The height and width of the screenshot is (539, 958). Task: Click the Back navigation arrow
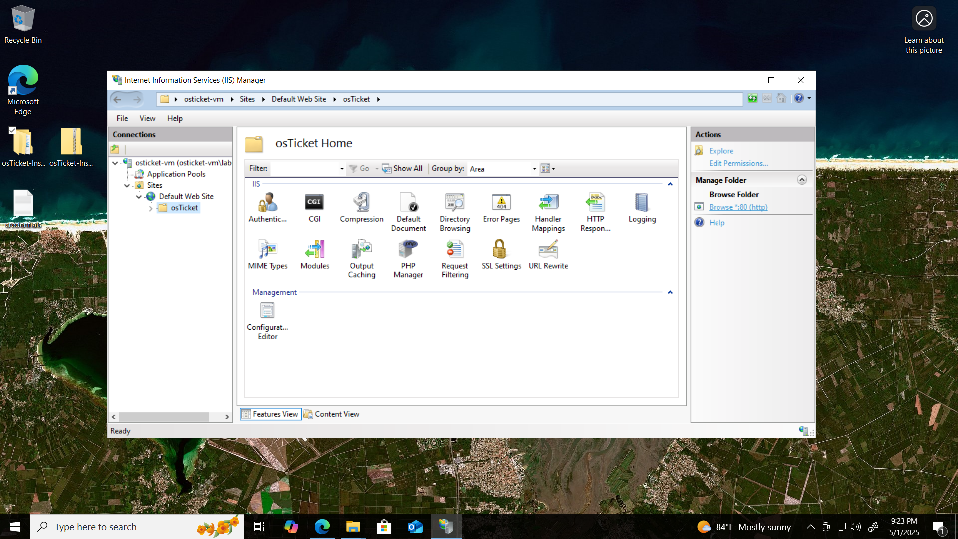point(118,99)
